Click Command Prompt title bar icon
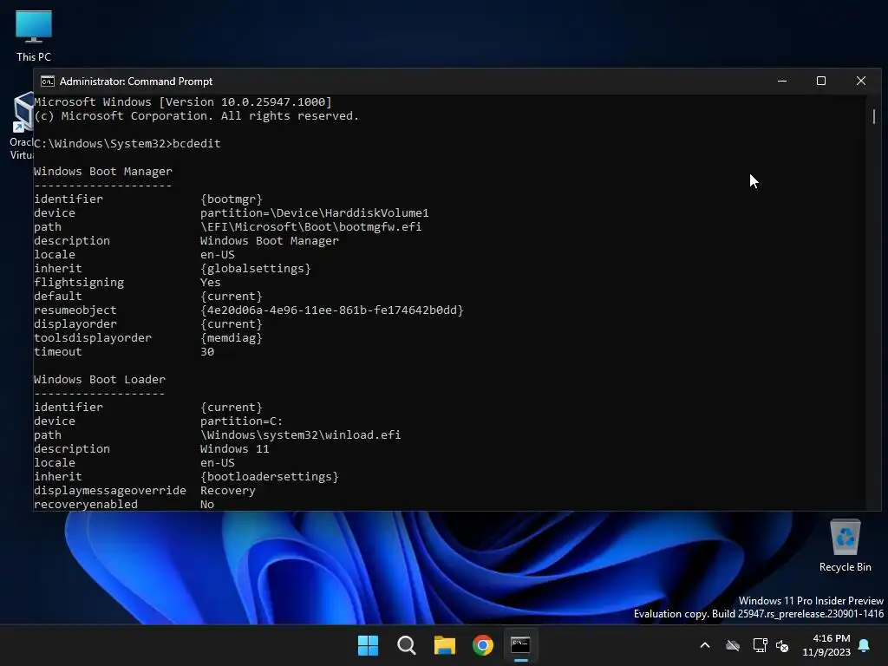 tap(48, 82)
